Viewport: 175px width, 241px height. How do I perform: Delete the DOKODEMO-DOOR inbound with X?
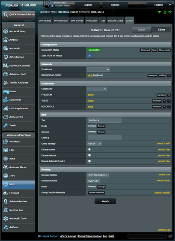(x=169, y=75)
